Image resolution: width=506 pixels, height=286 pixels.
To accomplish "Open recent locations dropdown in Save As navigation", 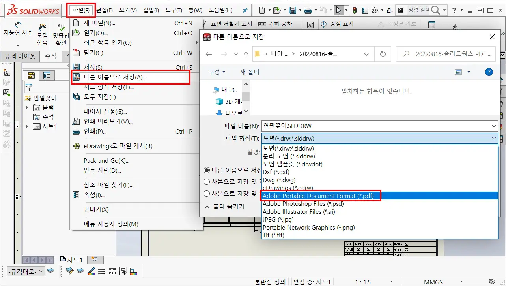I will (236, 54).
